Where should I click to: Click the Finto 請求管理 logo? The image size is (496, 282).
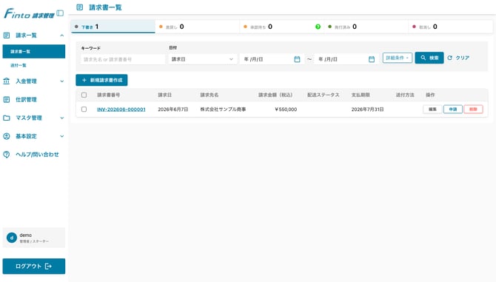coord(29,13)
